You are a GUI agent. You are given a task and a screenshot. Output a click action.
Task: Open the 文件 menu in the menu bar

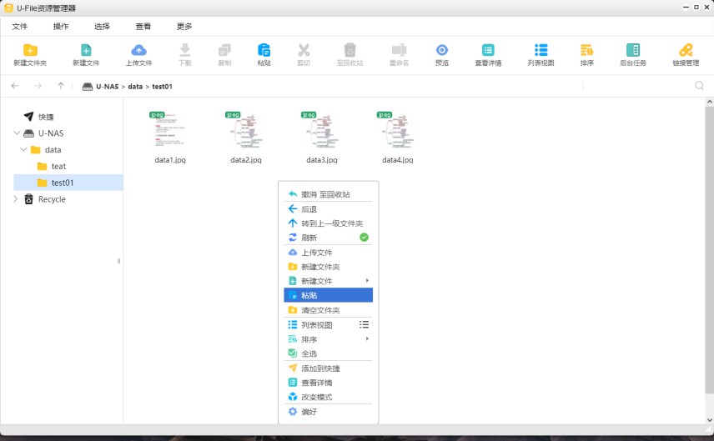pos(20,27)
